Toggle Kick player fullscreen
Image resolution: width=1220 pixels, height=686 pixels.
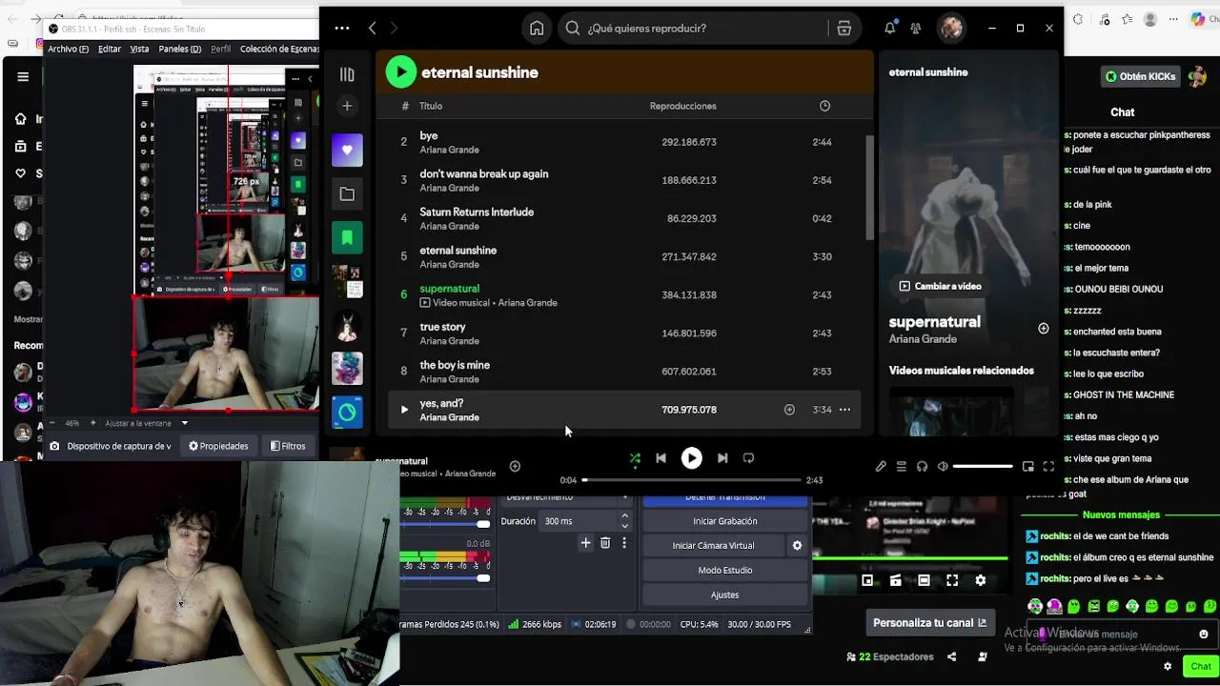pyautogui.click(x=951, y=580)
